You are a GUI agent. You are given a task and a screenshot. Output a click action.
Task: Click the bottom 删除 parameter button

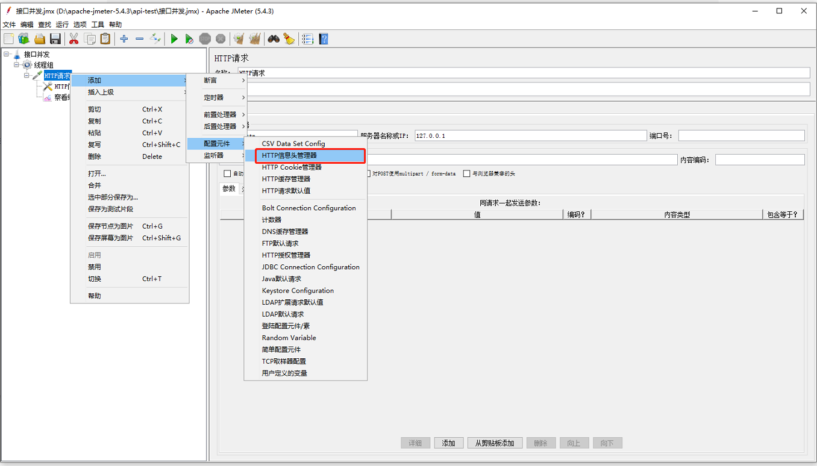(x=540, y=443)
